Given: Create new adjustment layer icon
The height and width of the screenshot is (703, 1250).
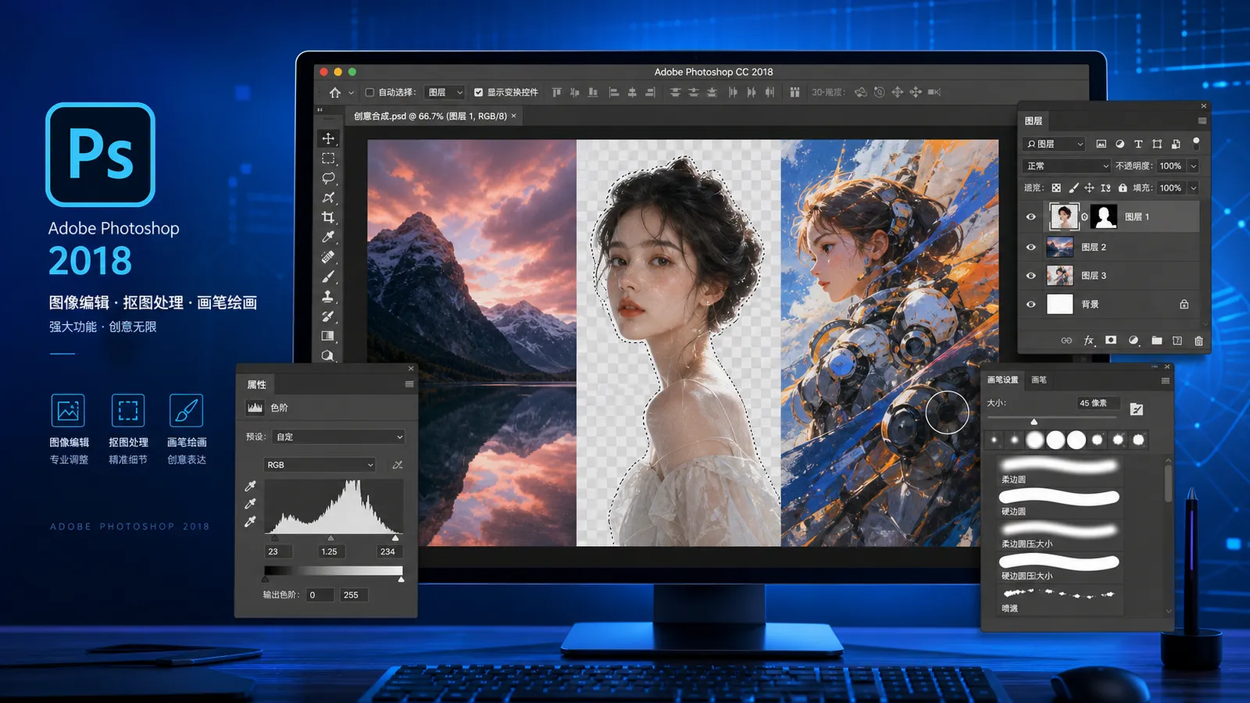Looking at the screenshot, I should click(x=1134, y=341).
